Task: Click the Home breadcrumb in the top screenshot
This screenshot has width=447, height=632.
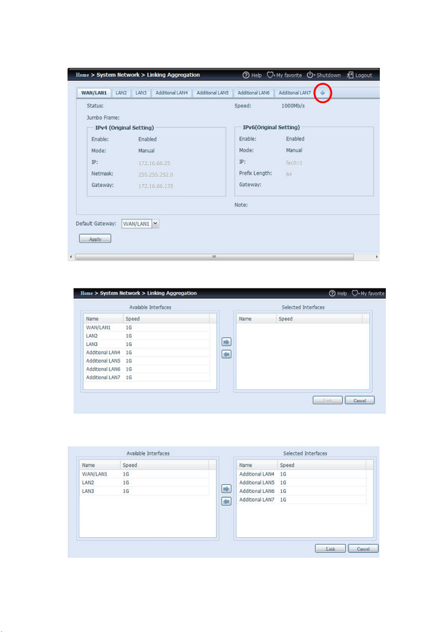Action: coord(82,75)
